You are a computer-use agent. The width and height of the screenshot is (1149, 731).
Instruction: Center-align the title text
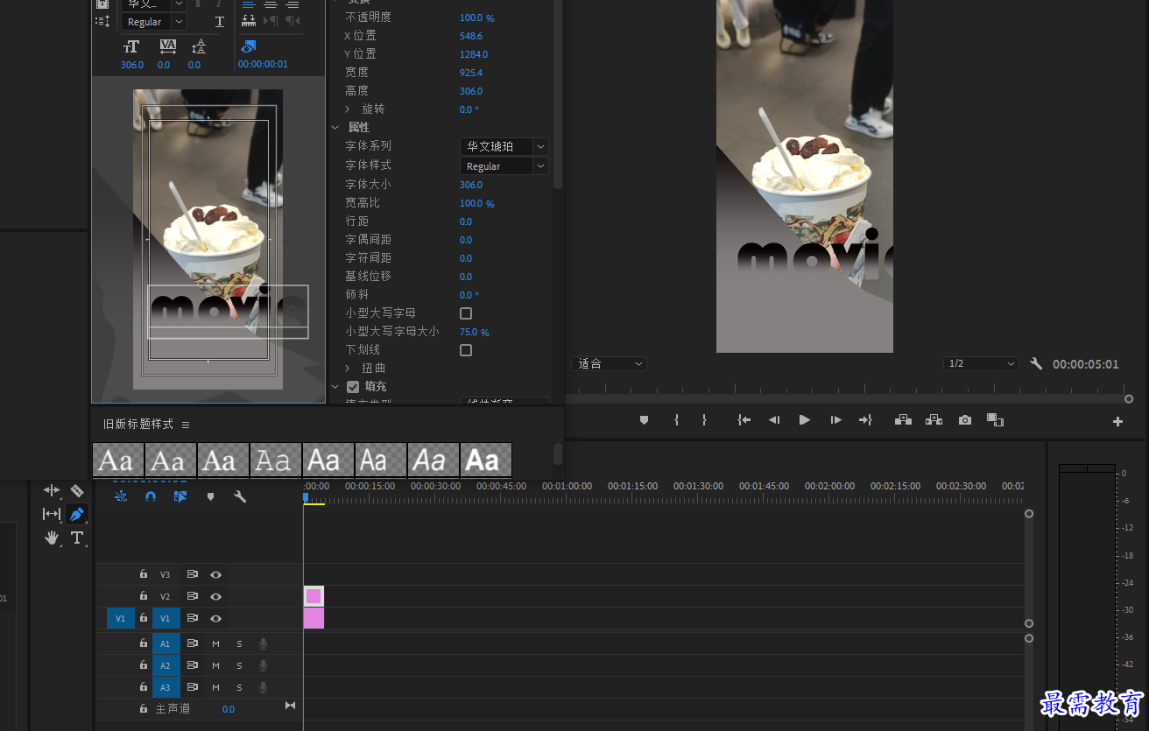coord(271,4)
